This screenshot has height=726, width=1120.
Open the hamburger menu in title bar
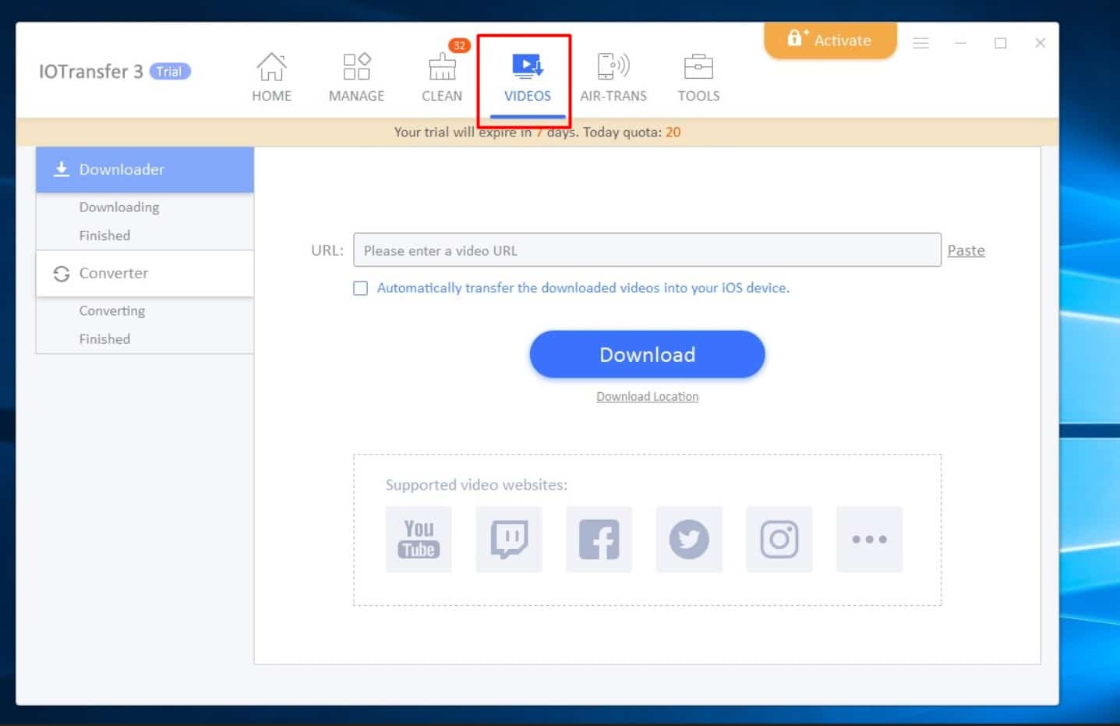pos(920,44)
